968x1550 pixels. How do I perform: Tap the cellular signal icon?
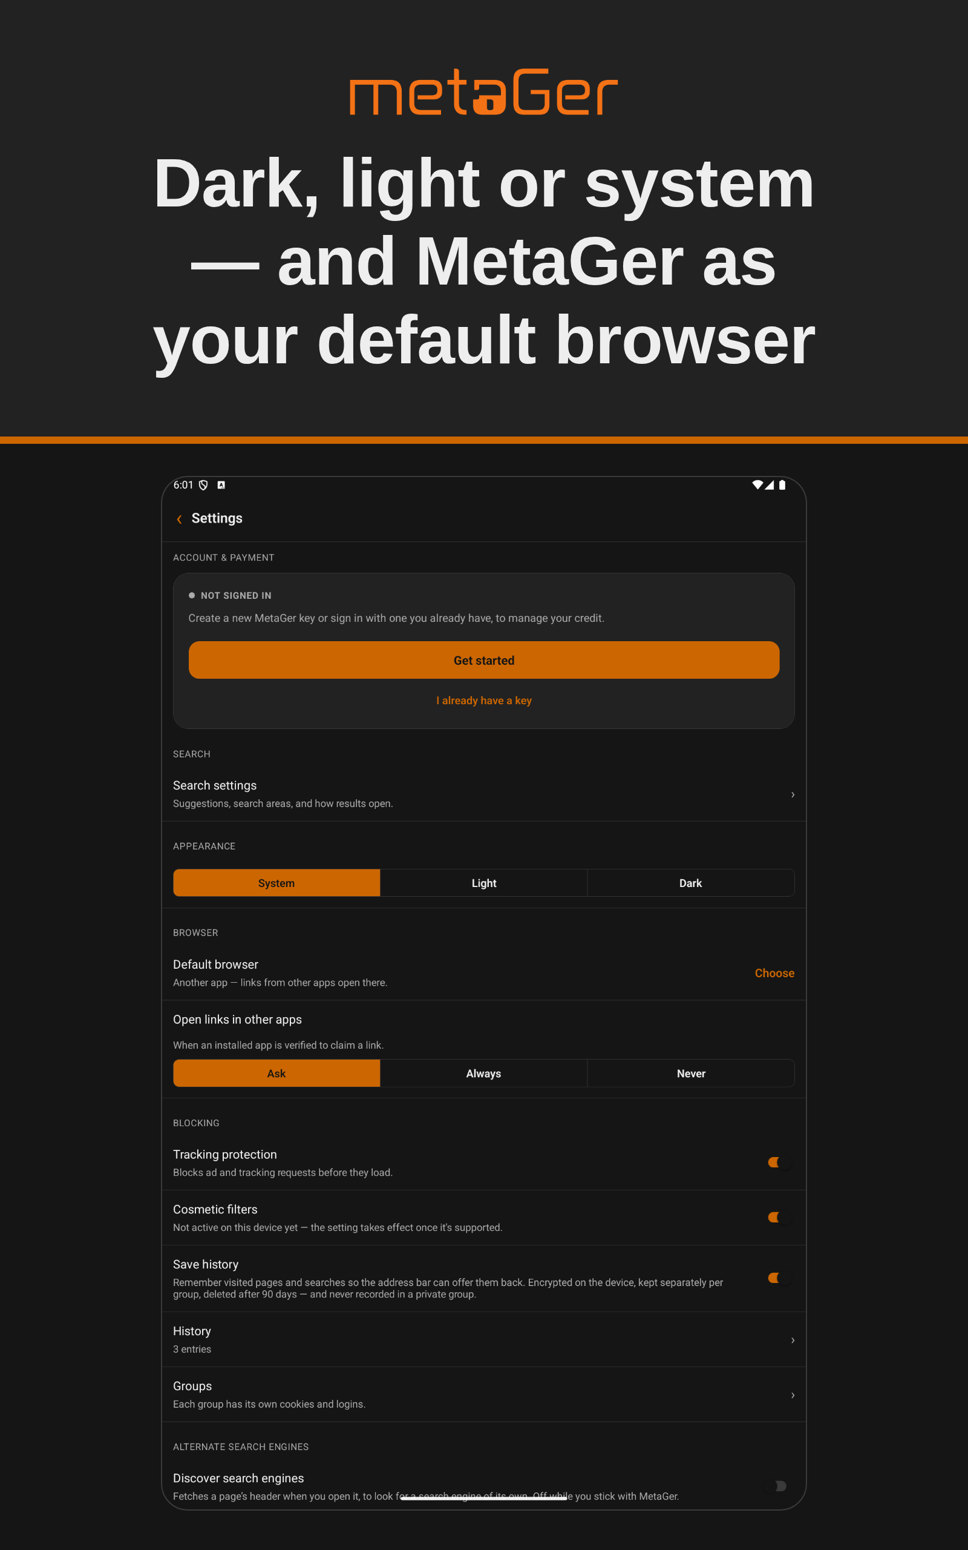point(770,485)
